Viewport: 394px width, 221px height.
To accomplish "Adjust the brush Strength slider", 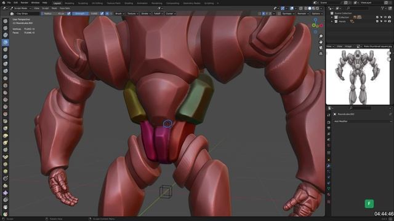I will tap(86, 14).
